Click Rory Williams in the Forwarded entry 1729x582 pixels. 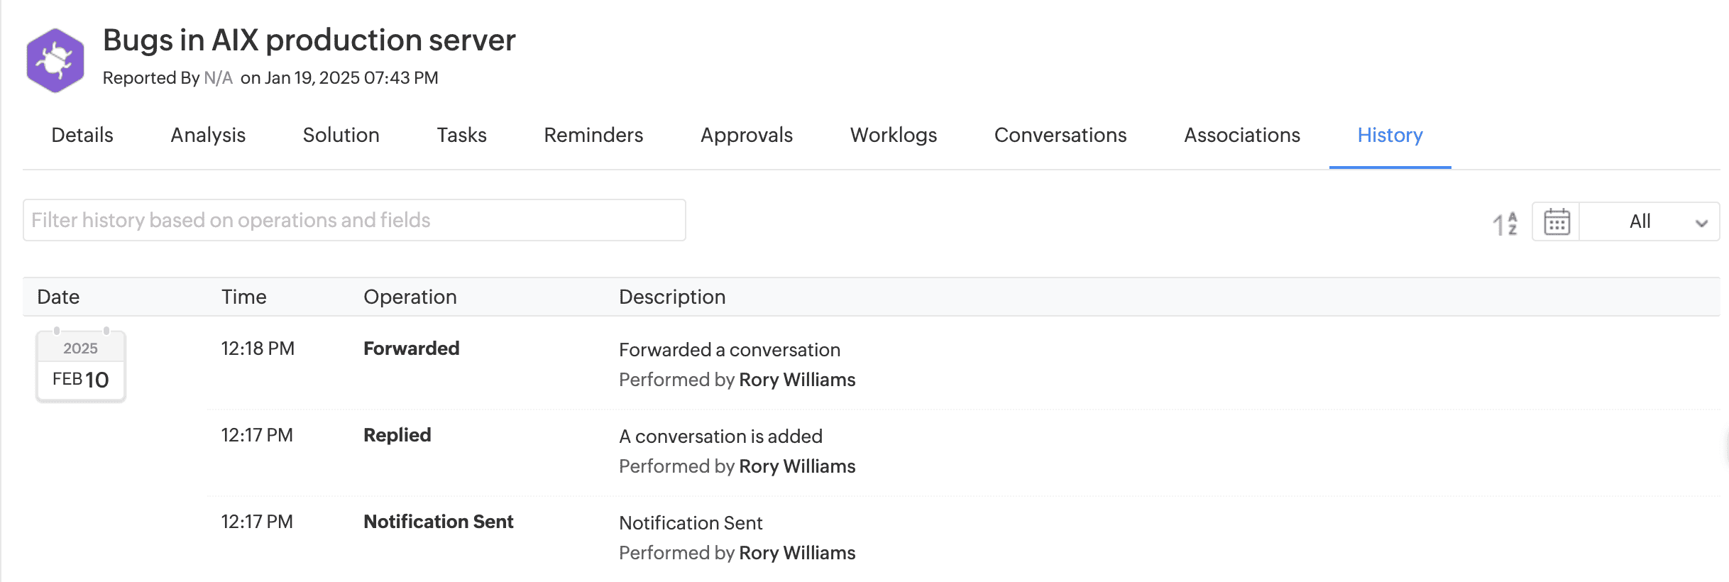(797, 380)
